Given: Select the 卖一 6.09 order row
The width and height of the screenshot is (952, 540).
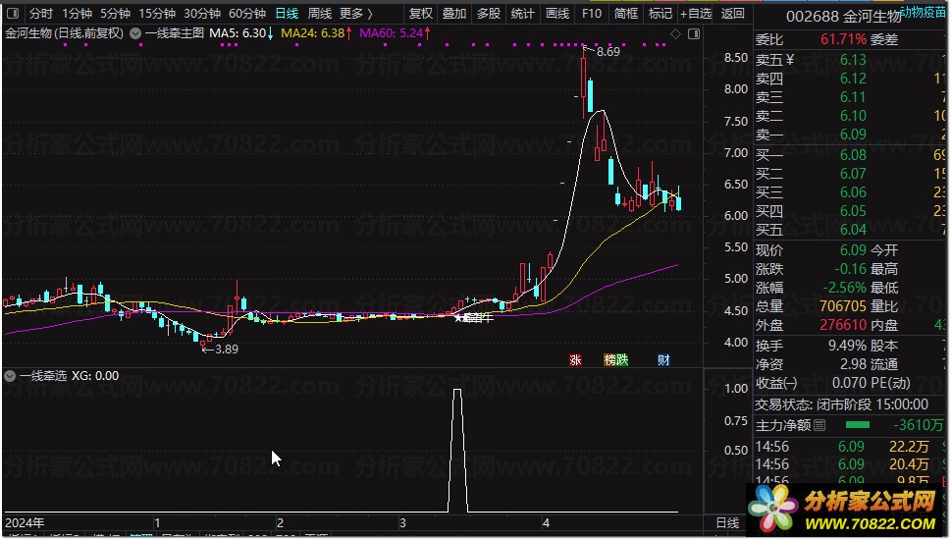Looking at the screenshot, I should point(850,135).
